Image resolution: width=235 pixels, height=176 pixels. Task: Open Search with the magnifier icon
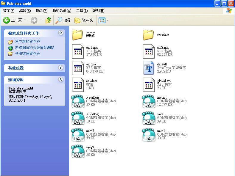click(x=59, y=20)
